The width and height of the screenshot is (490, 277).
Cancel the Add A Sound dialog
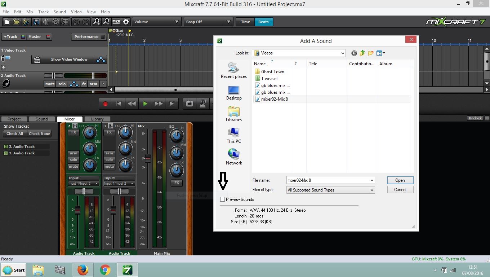tap(400, 190)
